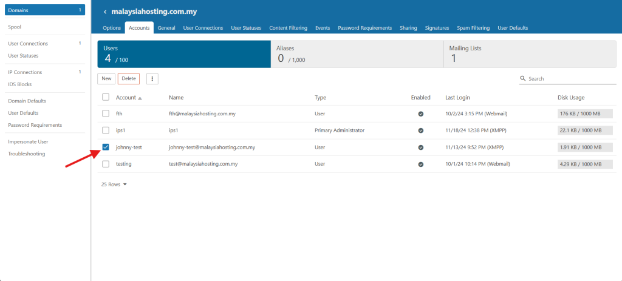Click enabled checkmark icon for testing
The height and width of the screenshot is (281, 622).
[421, 164]
